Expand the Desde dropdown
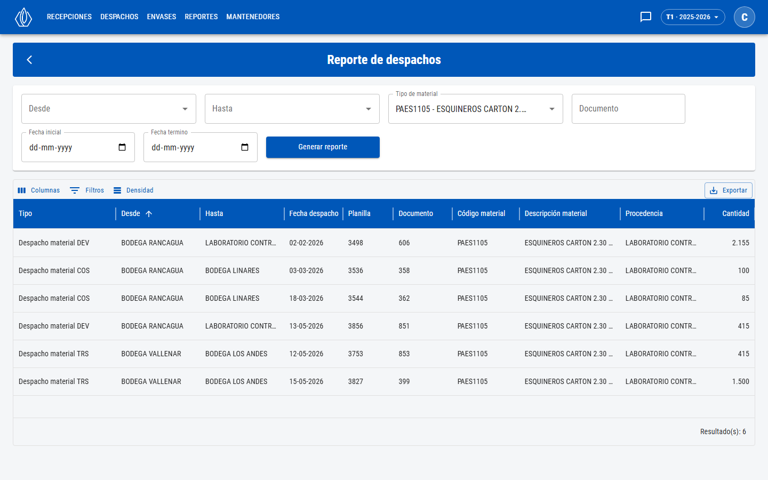The image size is (768, 480). point(109,109)
